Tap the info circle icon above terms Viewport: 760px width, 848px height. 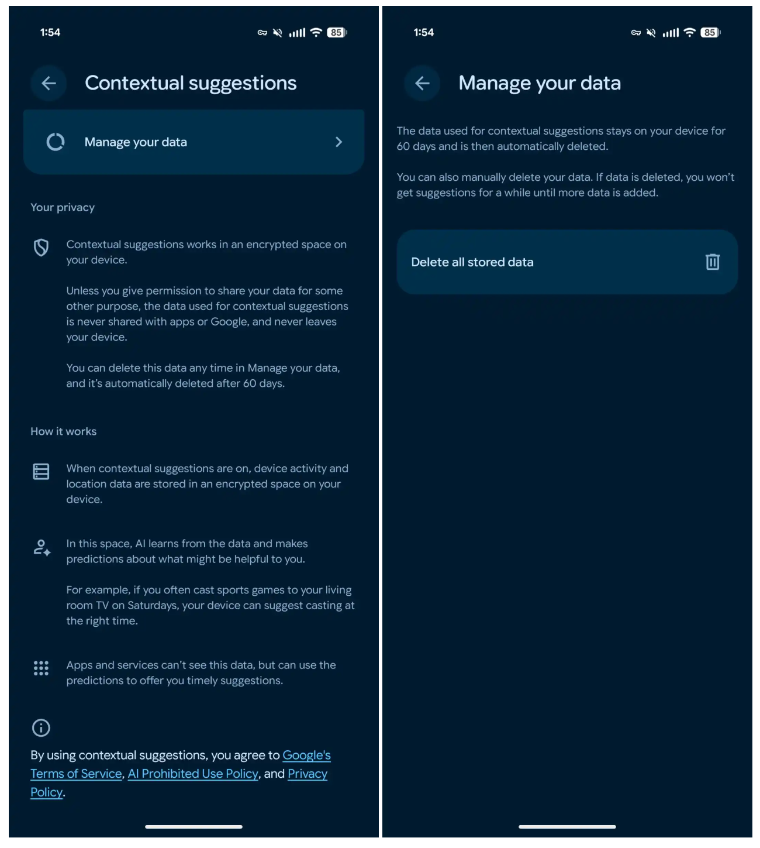tap(41, 727)
